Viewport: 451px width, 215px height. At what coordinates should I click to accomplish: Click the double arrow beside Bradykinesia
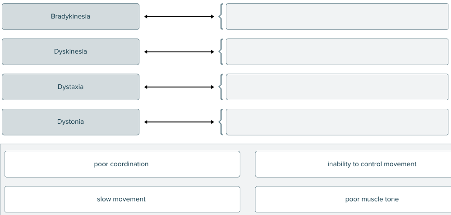tap(179, 17)
